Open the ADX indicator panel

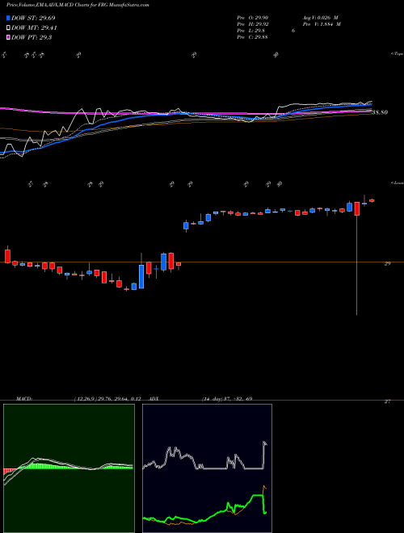click(208, 468)
